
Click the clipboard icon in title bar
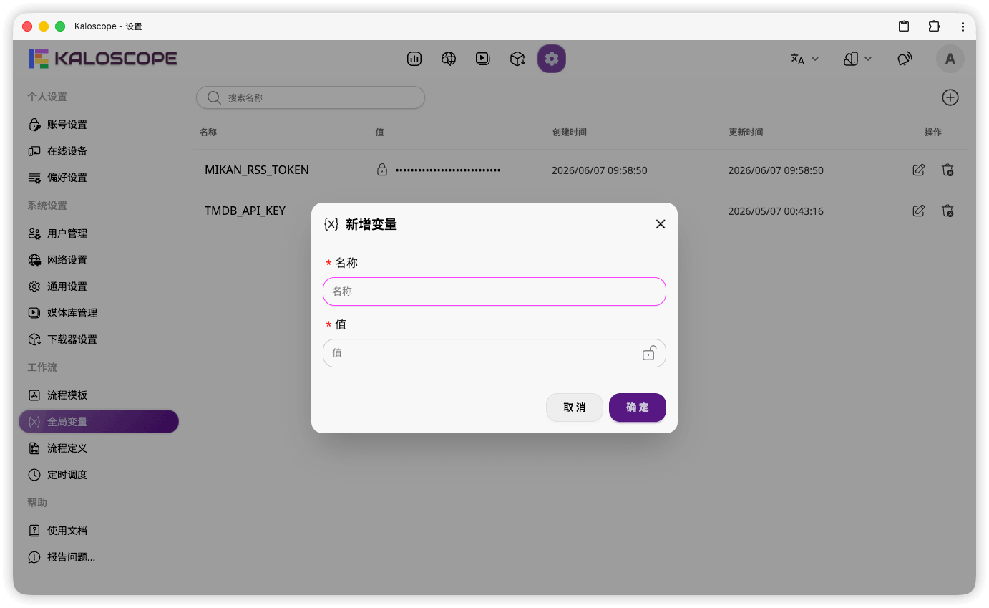[x=904, y=26]
